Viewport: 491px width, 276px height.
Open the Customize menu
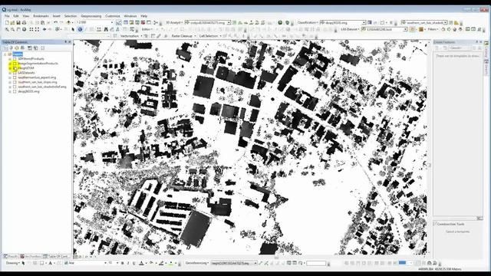(113, 16)
